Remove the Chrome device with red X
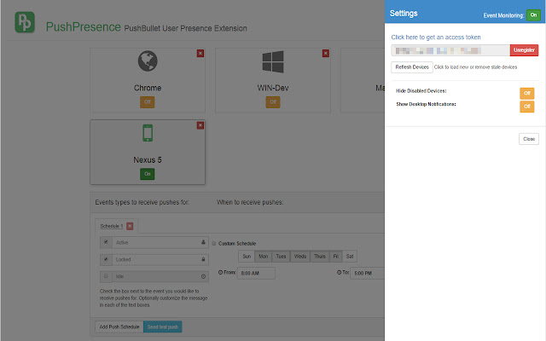The width and height of the screenshot is (546, 341). (200, 54)
